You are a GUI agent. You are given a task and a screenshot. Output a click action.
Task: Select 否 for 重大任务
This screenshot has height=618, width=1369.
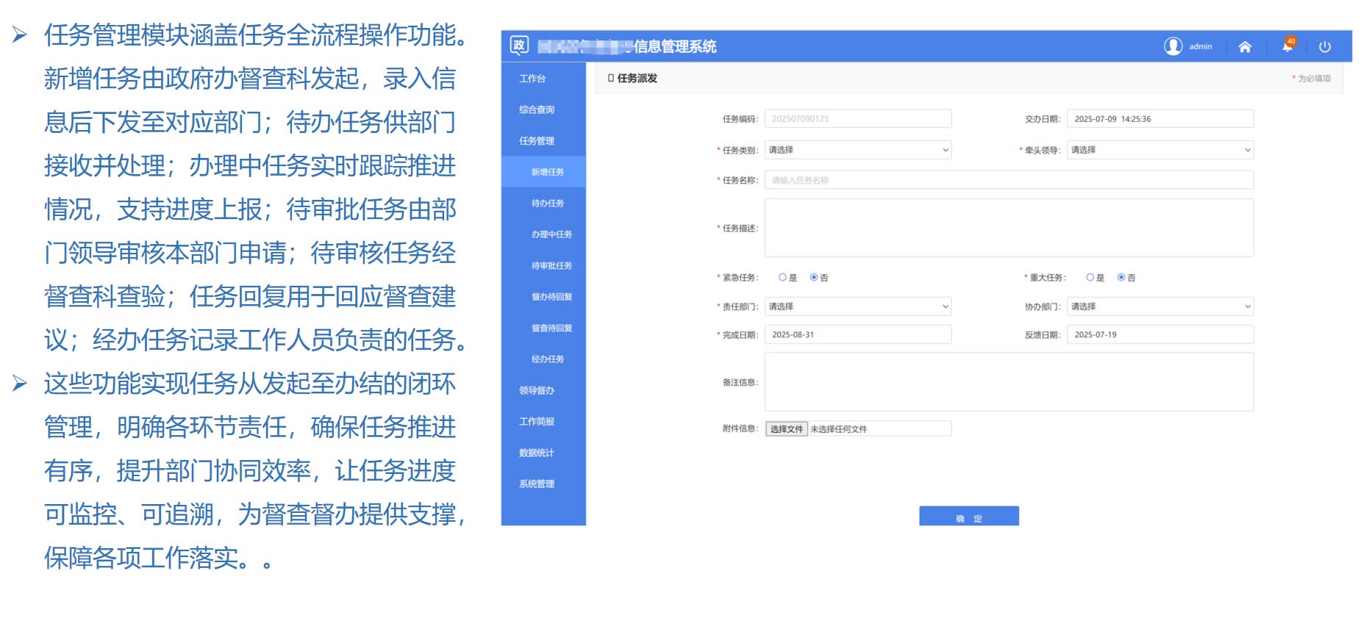(x=1121, y=278)
